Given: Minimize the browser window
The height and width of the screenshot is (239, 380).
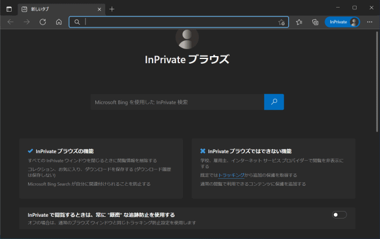Looking at the screenshot, I should (x=338, y=8).
